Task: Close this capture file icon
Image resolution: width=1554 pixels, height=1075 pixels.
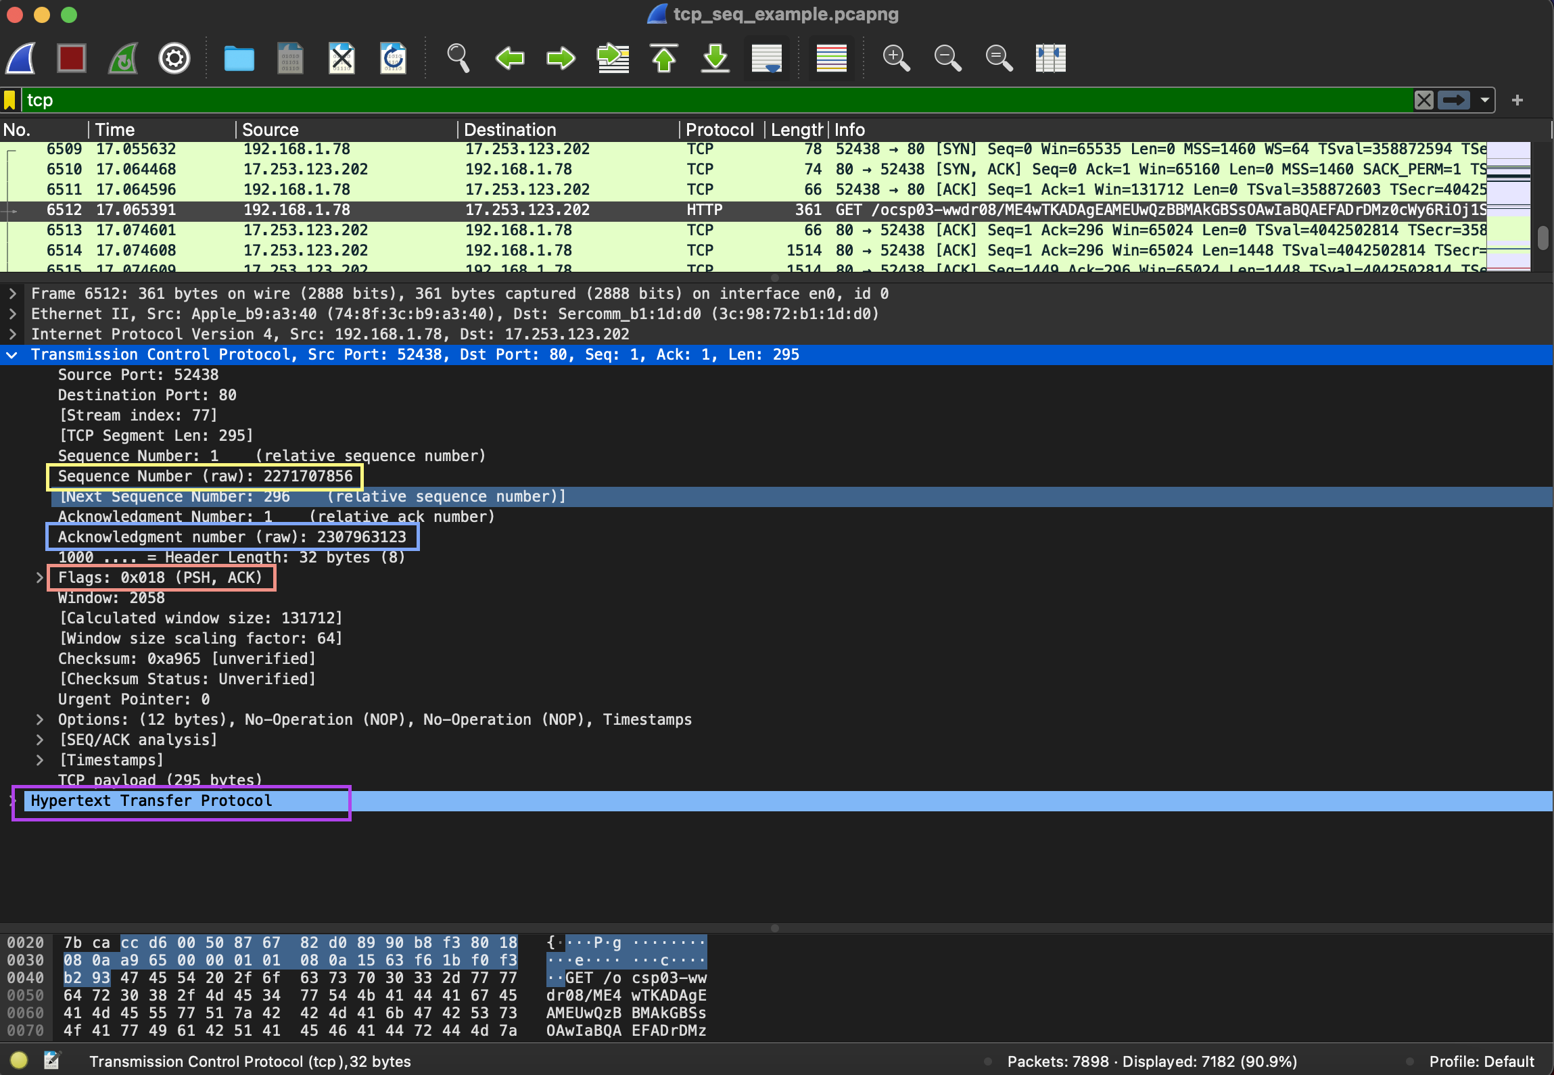Action: 342,59
